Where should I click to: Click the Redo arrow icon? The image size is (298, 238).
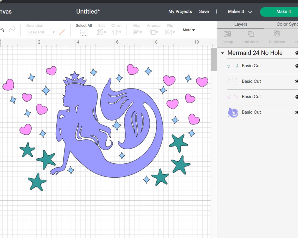coord(12,30)
